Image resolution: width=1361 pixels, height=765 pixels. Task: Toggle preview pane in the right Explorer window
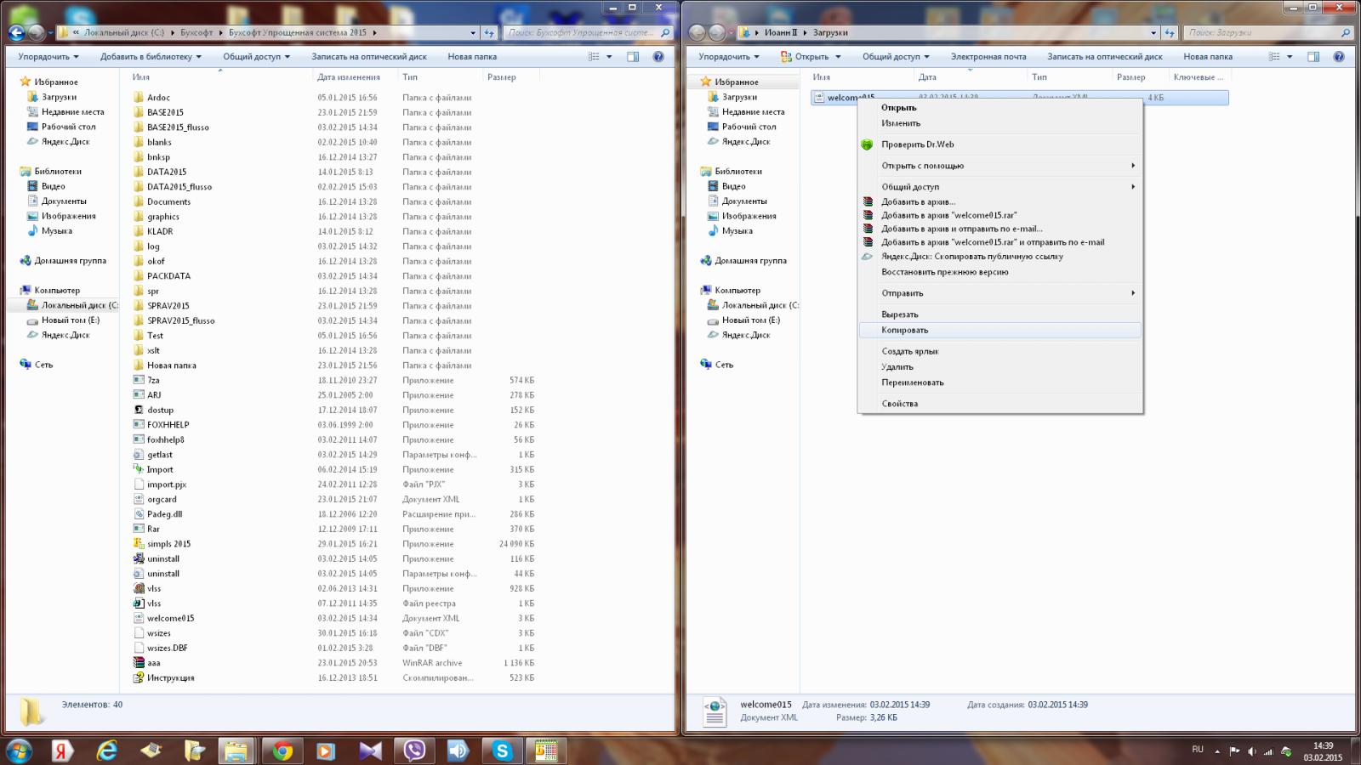(1313, 57)
